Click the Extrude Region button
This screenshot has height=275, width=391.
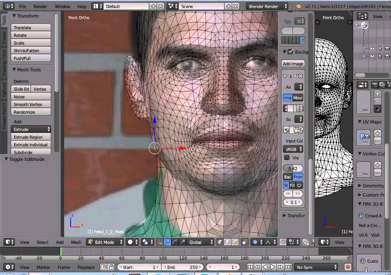point(31,137)
